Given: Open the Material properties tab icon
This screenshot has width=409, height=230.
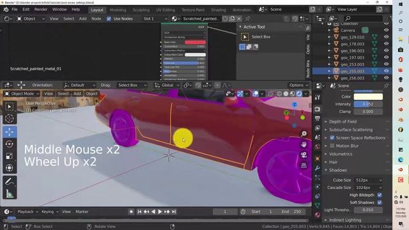Looking at the screenshot, I should click(x=317, y=215).
